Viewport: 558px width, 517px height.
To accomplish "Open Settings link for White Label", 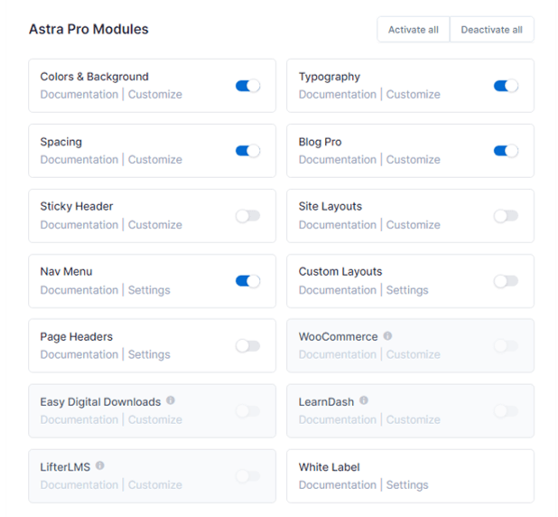I will click(407, 485).
